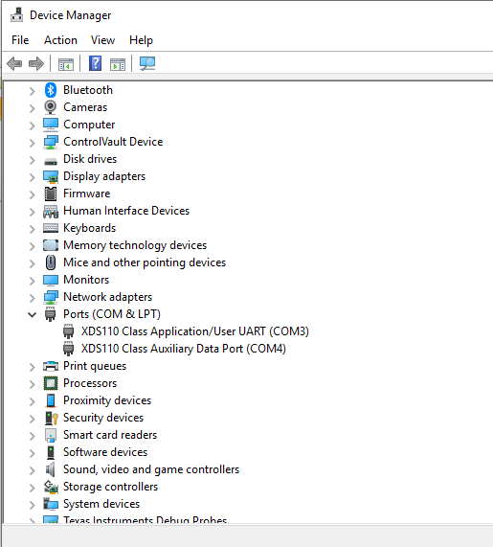Select XDS110 Class Application/User UART (COM3)

tap(195, 331)
